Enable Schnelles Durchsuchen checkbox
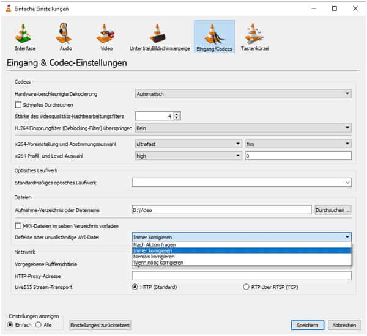The width and height of the screenshot is (367, 336). [x=18, y=104]
